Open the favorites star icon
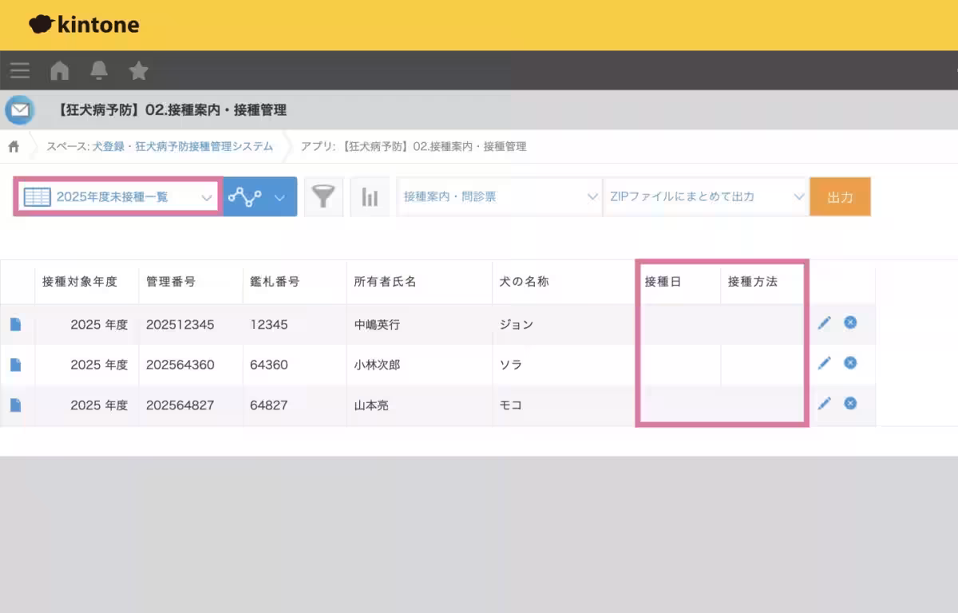The width and height of the screenshot is (958, 613). pyautogui.click(x=139, y=71)
